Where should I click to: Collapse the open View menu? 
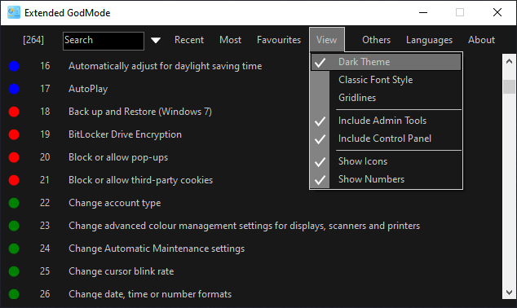pyautogui.click(x=327, y=40)
